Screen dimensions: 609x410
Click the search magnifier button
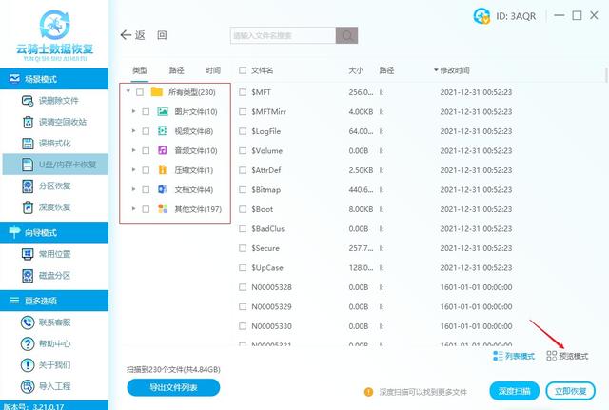coord(346,35)
